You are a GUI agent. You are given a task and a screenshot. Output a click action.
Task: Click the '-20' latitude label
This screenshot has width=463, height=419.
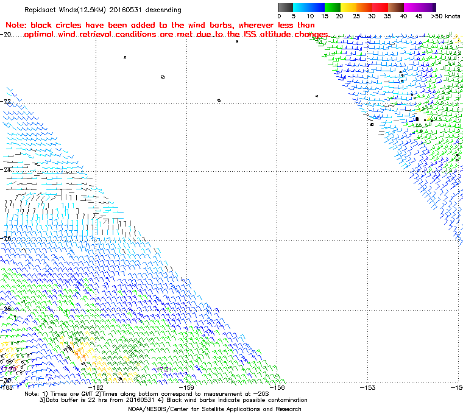[5, 35]
